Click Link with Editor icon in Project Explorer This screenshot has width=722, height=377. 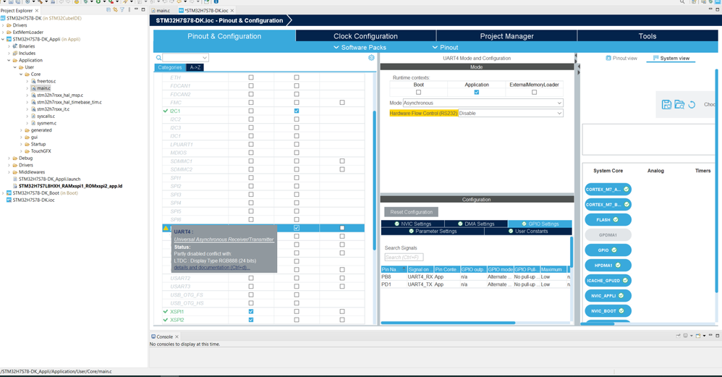point(115,9)
